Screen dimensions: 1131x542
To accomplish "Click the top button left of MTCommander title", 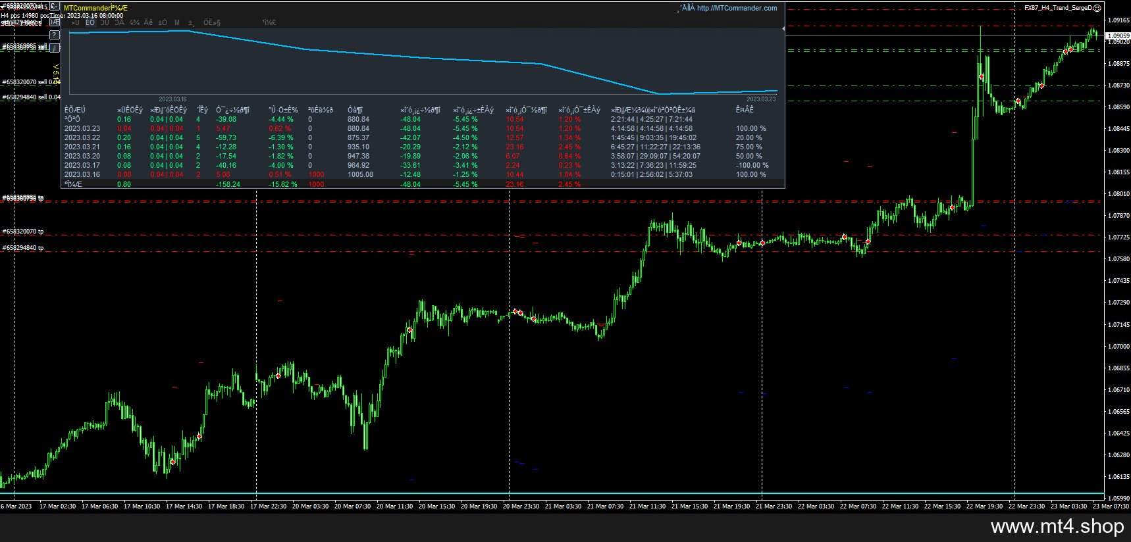I will tap(55, 6).
